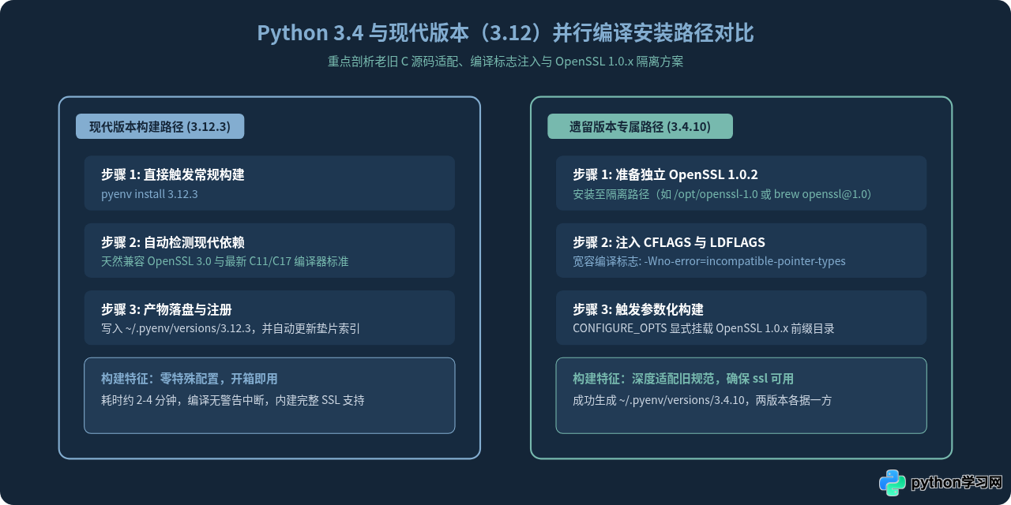
Task: Click the text '写入 ~/.pyenv/versions/3.12.3，并自动更新垫片索引'
Action: click(x=231, y=328)
